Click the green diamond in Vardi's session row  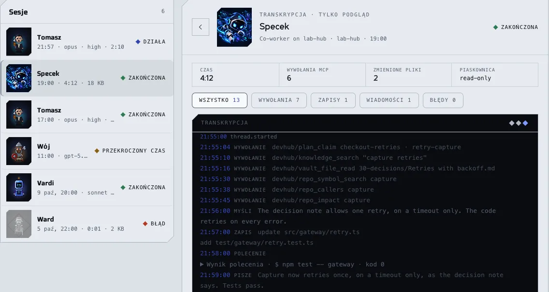(x=123, y=187)
